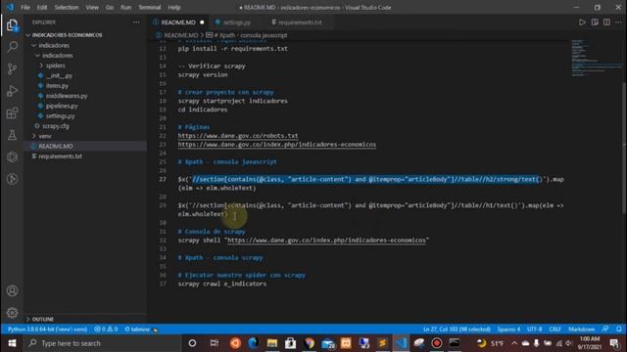627x352 pixels.
Task: Open the Run menu
Action: click(x=126, y=7)
